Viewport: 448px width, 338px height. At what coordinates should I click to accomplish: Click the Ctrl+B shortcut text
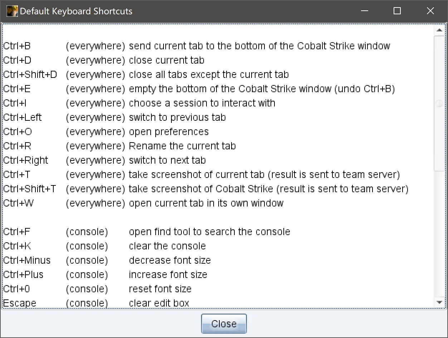(x=17, y=46)
